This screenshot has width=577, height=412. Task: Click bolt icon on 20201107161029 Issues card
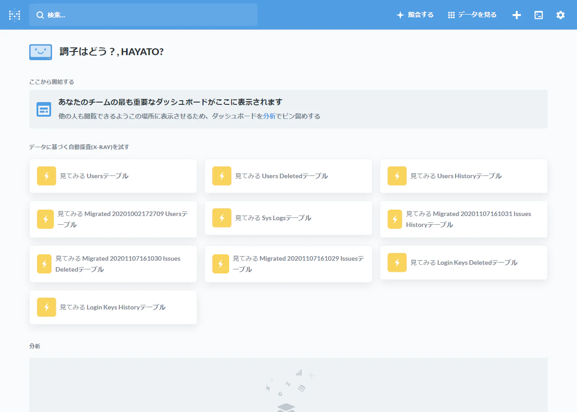pyautogui.click(x=220, y=264)
